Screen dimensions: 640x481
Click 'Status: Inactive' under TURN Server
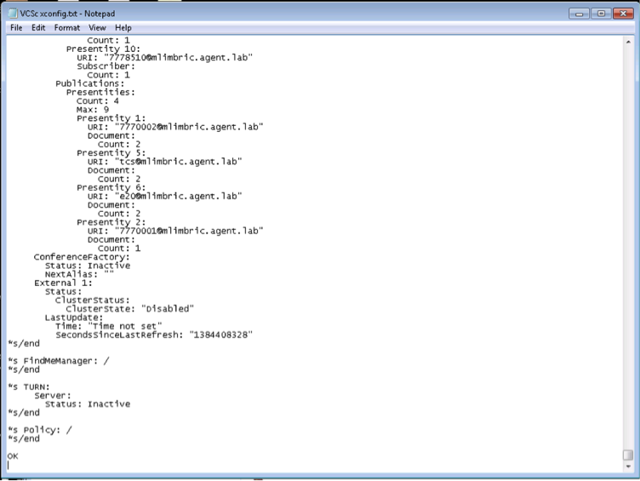(88, 404)
